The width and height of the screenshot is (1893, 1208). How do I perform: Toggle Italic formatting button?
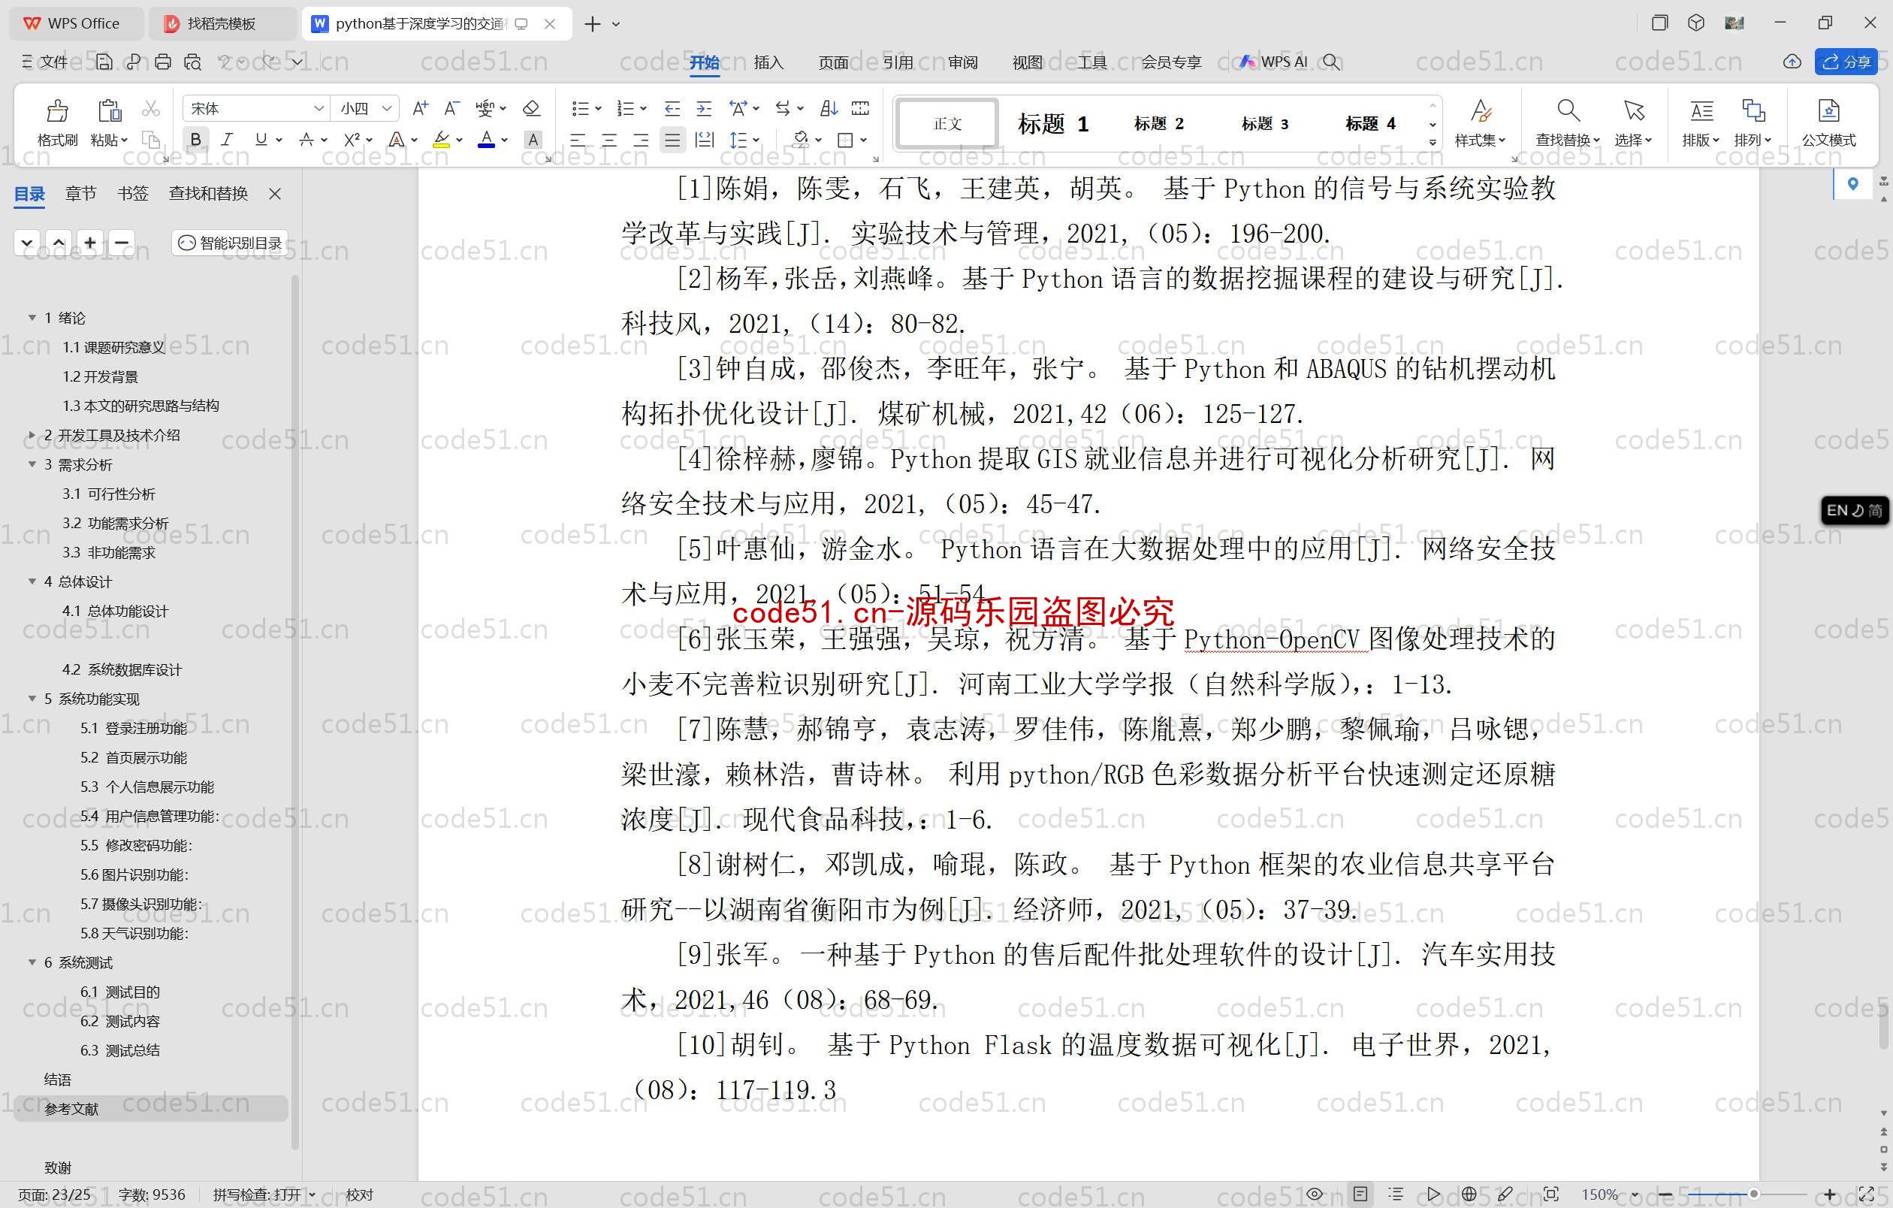point(227,140)
